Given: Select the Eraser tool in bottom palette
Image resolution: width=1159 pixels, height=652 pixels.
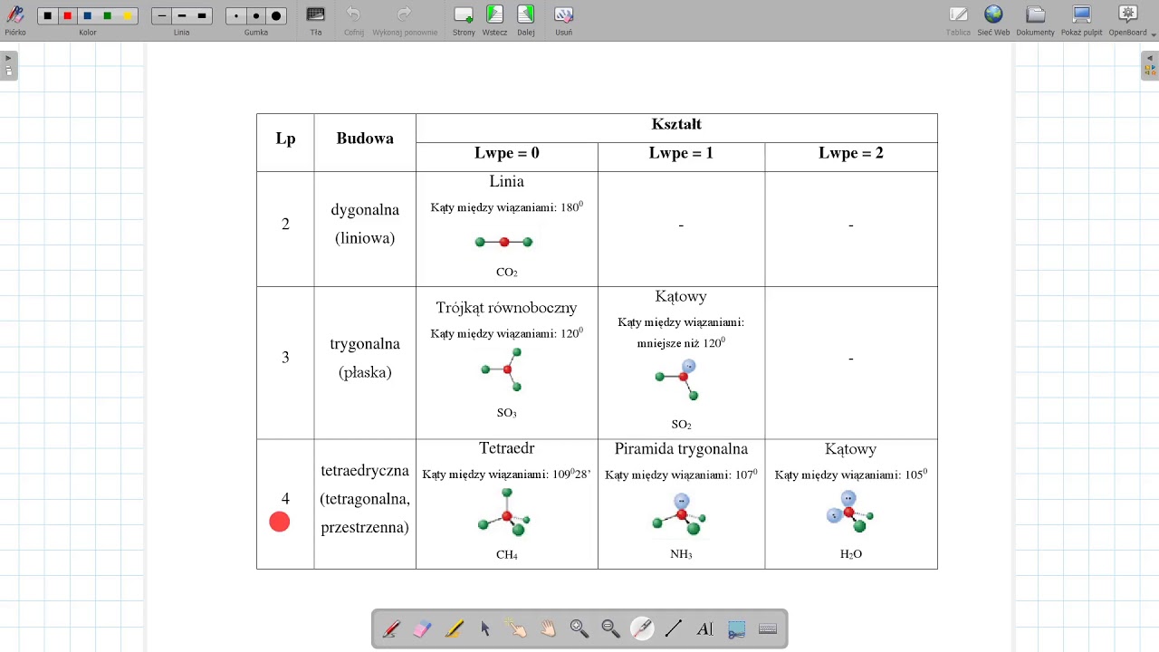Looking at the screenshot, I should point(423,628).
